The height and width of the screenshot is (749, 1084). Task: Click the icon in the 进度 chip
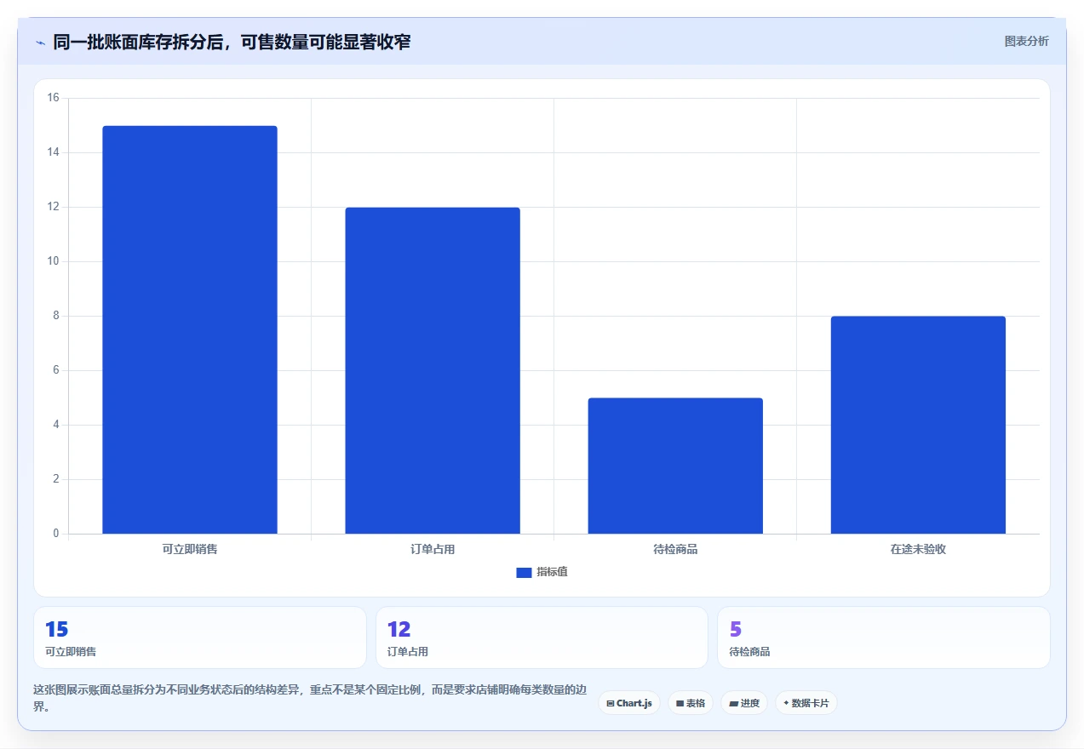coord(733,704)
